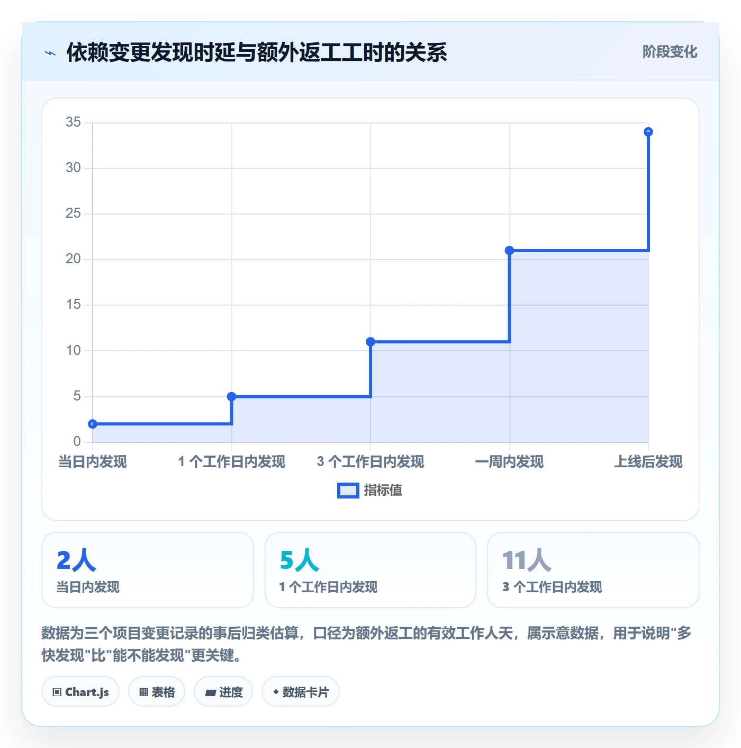
Task: Toggle the 指标值 legend color box
Action: click(348, 491)
